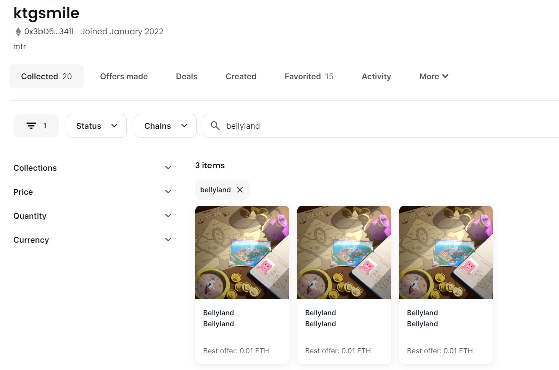Viewport: 559px width, 370px height.
Task: Copy wallet address 0x3bD5...3411
Action: (49, 32)
